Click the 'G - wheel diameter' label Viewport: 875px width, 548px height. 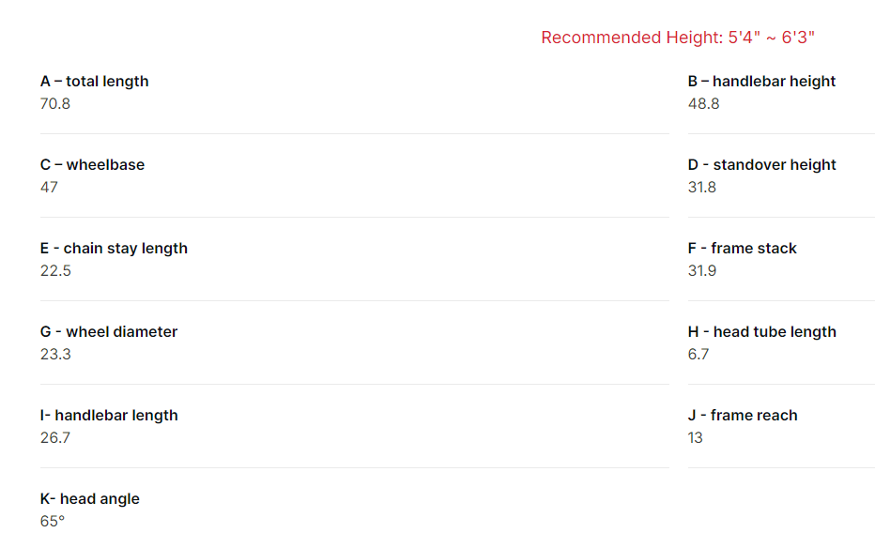pyautogui.click(x=109, y=332)
